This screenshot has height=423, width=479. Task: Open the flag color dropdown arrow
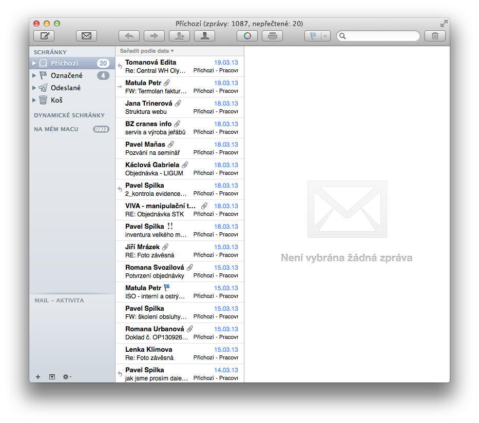(x=325, y=36)
